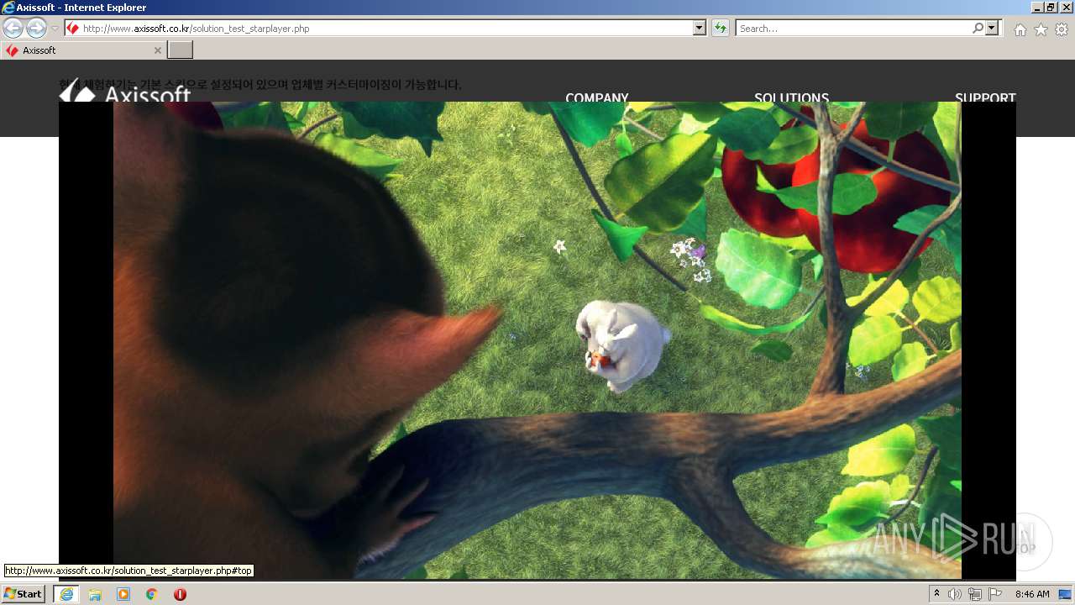Select the Axissoft browser tab

tap(83, 50)
